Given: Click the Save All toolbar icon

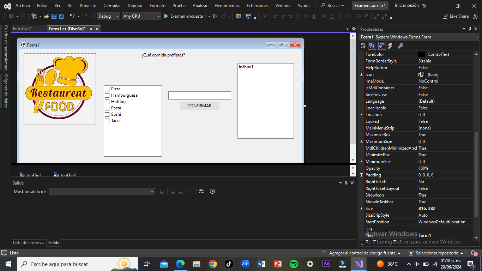Looking at the screenshot, I should [61, 16].
